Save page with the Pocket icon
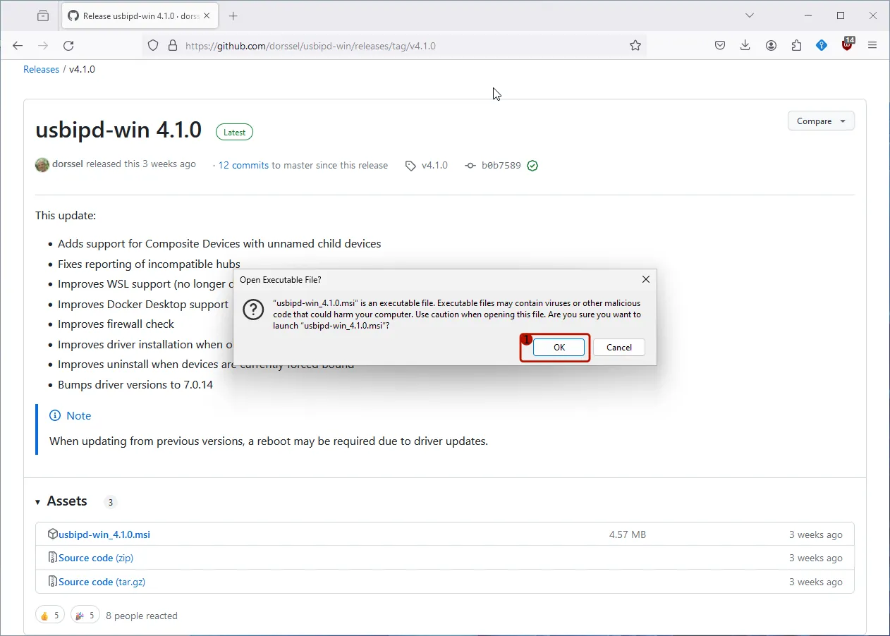Viewport: 890px width, 636px height. click(720, 44)
